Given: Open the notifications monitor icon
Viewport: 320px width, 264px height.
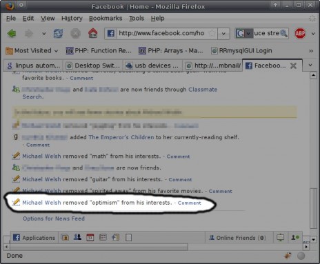Looking at the screenshot, I should (280, 238).
